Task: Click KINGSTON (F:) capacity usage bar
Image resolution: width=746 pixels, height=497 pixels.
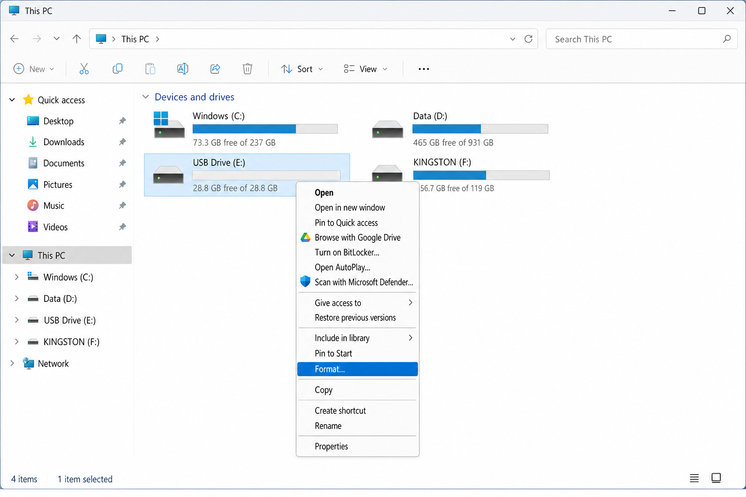Action: (481, 175)
